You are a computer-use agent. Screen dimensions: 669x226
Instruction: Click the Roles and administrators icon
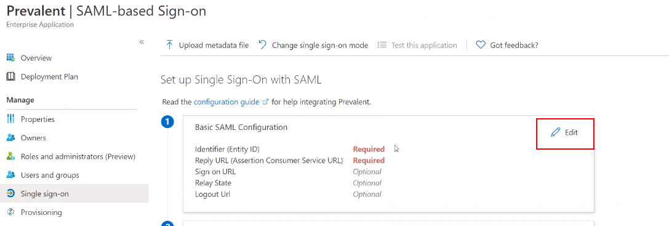pos(10,156)
